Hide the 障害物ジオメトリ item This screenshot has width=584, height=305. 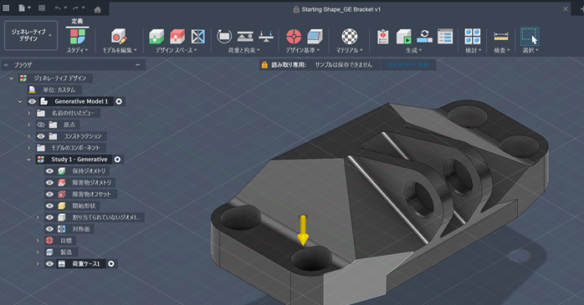coord(49,183)
